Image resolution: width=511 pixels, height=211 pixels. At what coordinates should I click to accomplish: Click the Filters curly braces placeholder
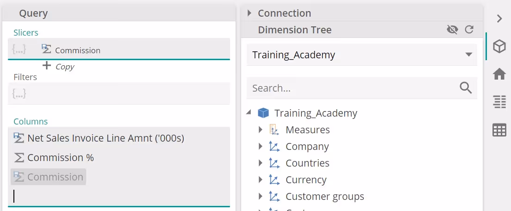pyautogui.click(x=19, y=94)
